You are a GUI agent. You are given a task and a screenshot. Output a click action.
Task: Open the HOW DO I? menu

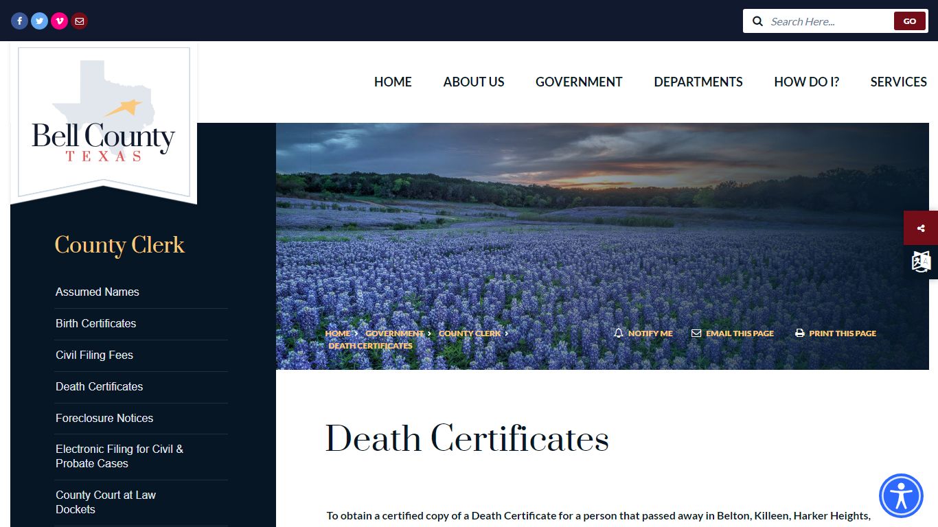click(807, 82)
